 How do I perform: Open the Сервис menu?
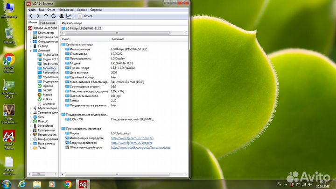[82, 9]
